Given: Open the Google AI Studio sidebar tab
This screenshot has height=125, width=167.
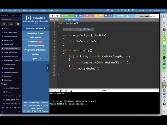Looking at the screenshot, I should 11,64.
